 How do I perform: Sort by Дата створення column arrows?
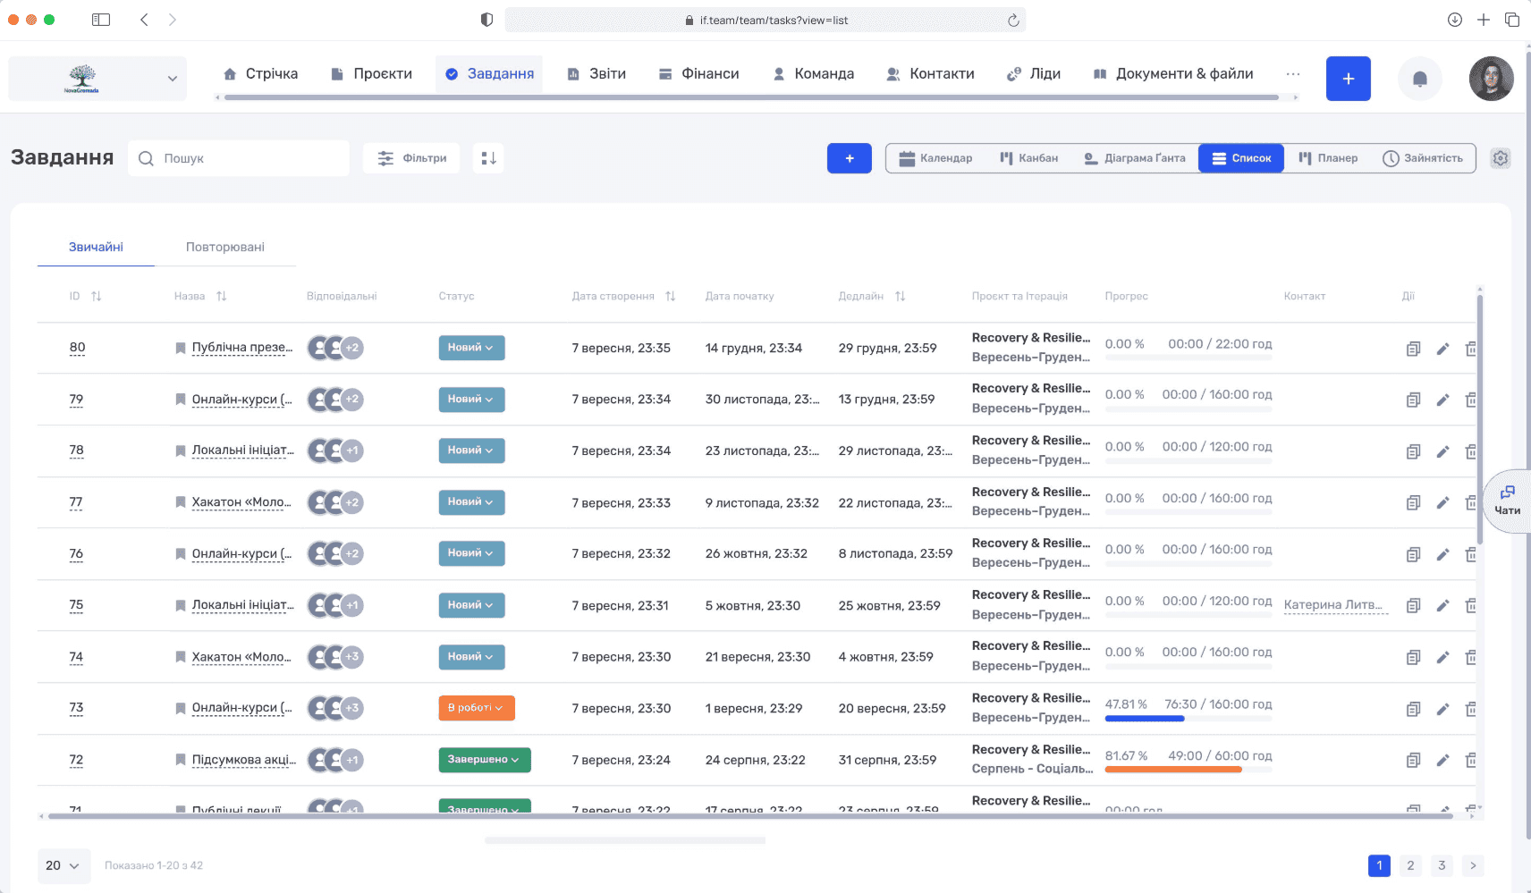(671, 296)
